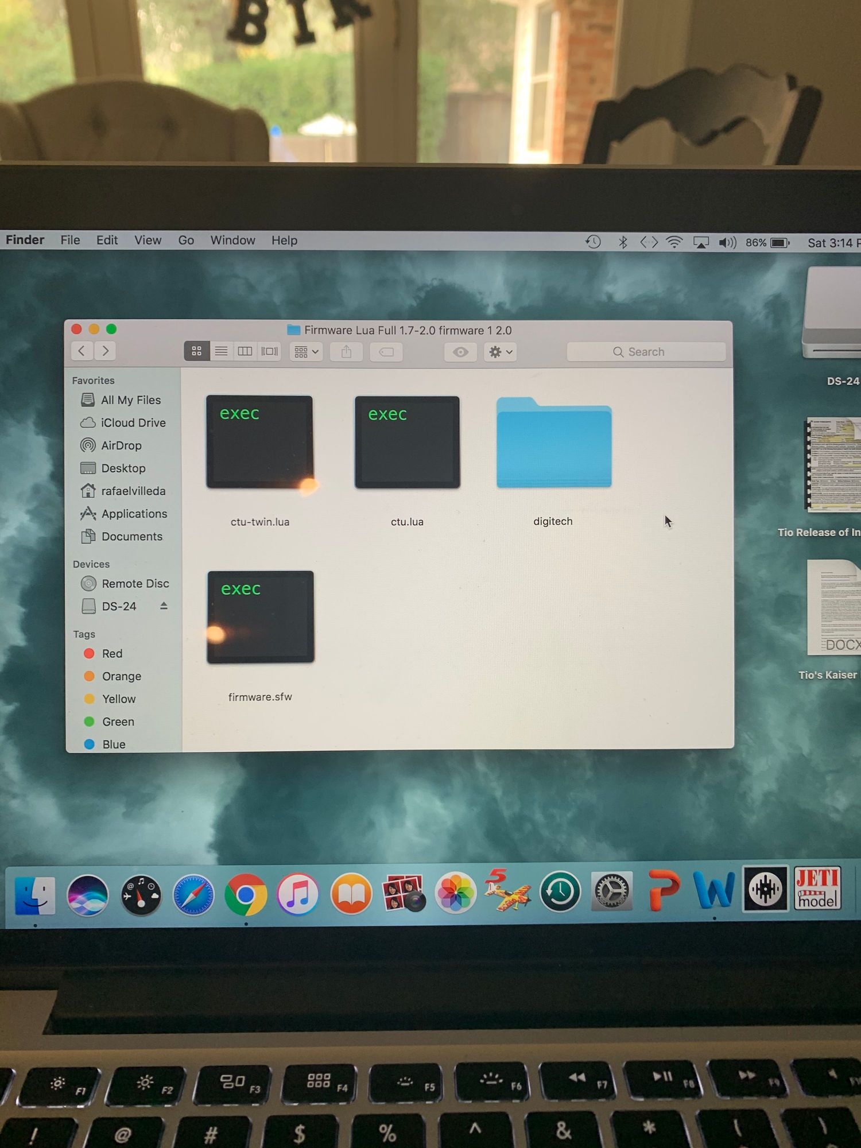Go back with the left chevron button
Screen dimensions: 861x1148
[82, 351]
